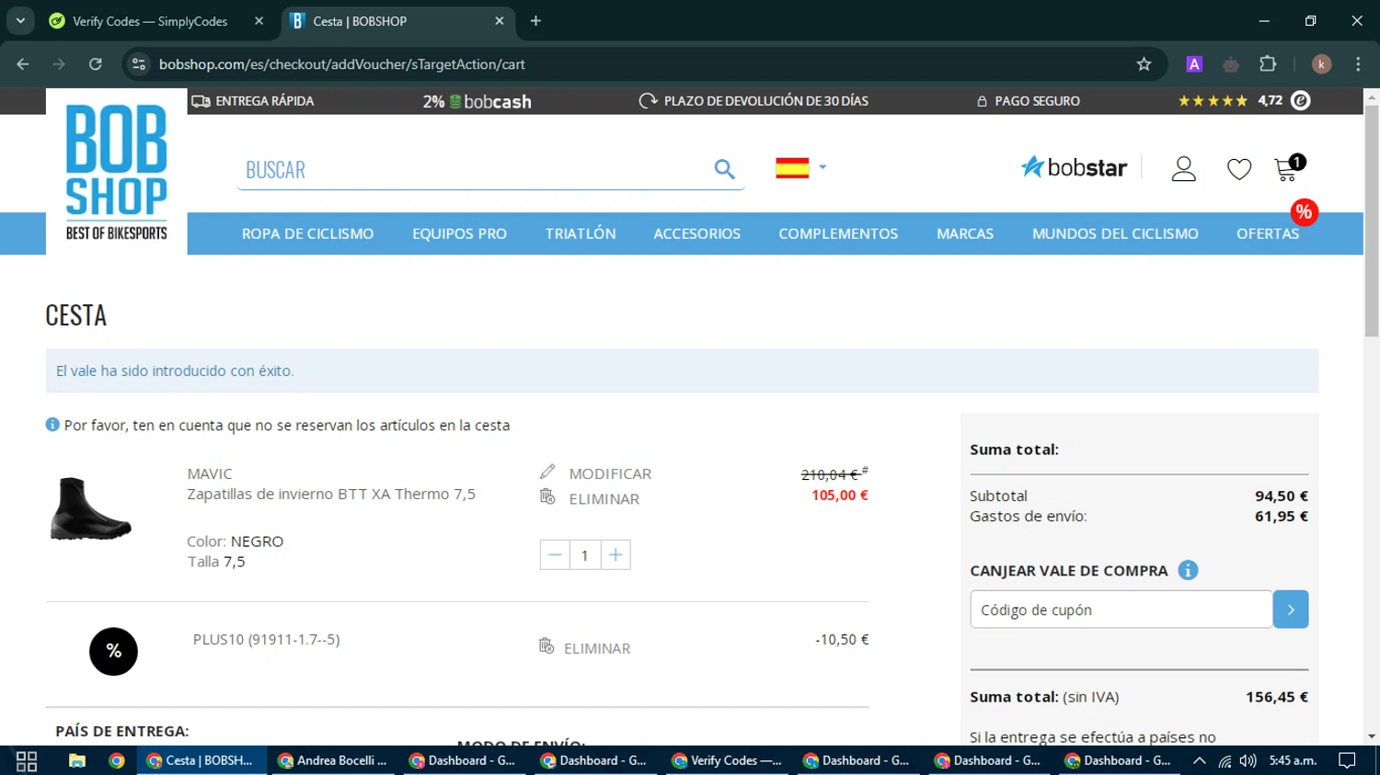Decrease quantity with minus button
The width and height of the screenshot is (1380, 775).
(555, 555)
